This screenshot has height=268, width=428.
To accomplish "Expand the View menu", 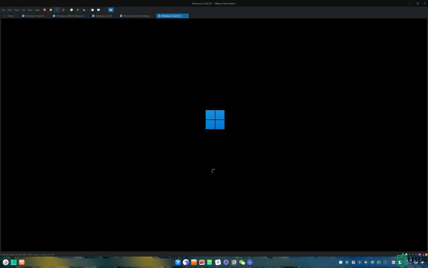I will 17,10.
